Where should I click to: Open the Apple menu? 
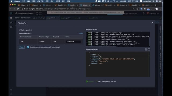pos(12,1)
